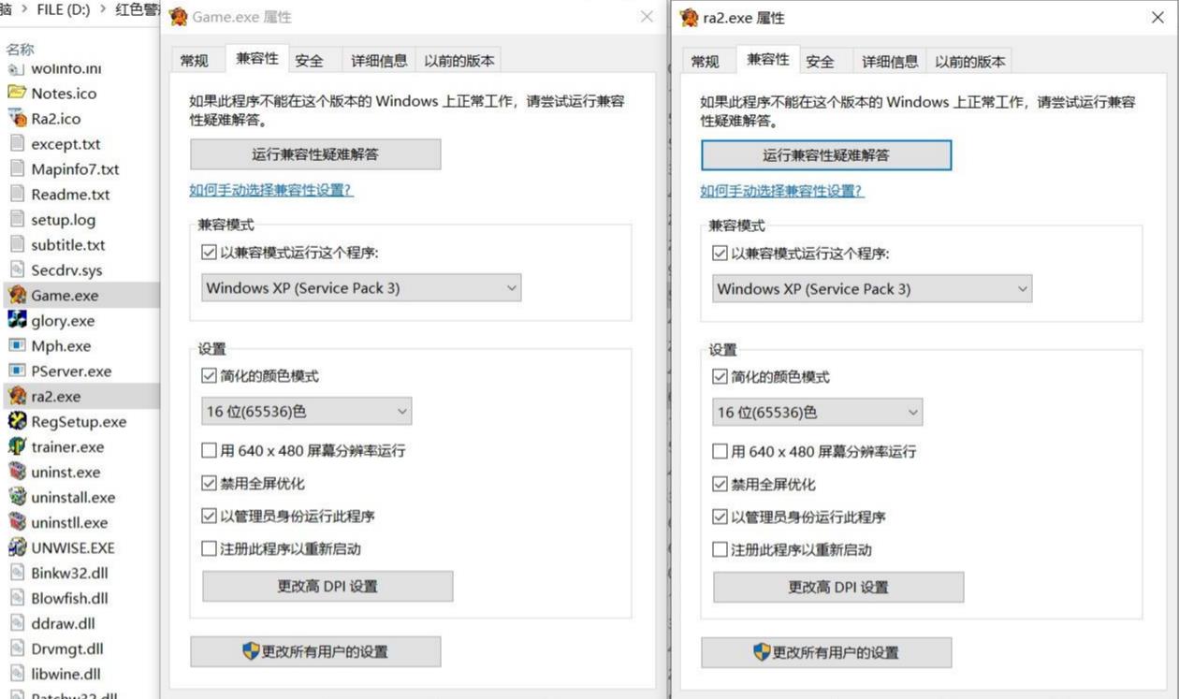This screenshot has height=699, width=1179.
Task: Toggle 禁用全屏优化 checkbox in Game.exe dialog
Action: click(210, 484)
